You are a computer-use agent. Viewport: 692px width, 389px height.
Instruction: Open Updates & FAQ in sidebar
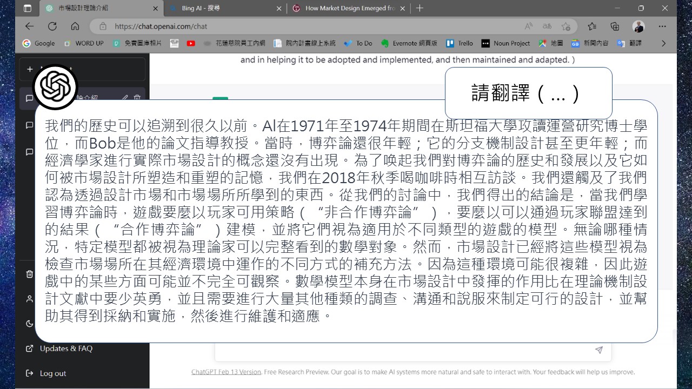[x=65, y=348]
